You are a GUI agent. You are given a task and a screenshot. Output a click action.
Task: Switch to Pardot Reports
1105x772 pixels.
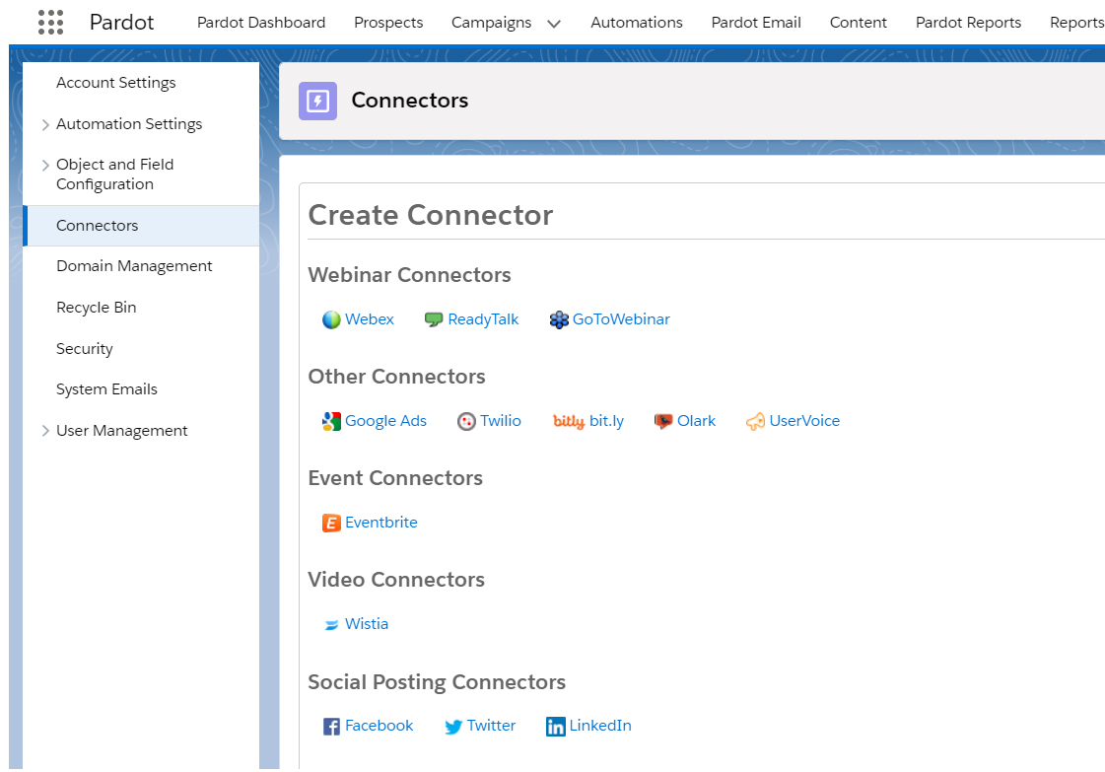[x=968, y=22]
